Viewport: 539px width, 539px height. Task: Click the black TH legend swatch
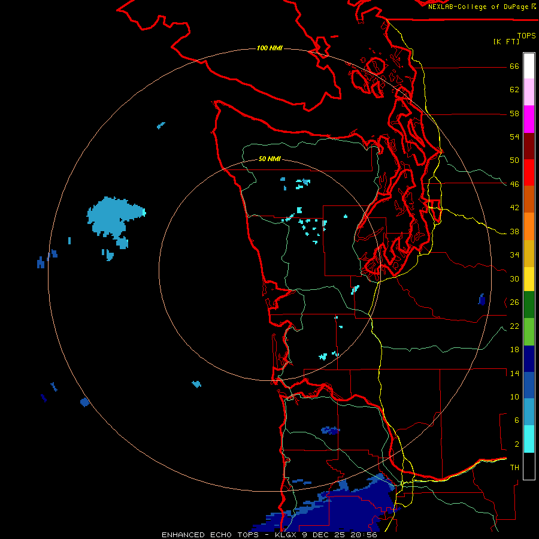pyautogui.click(x=529, y=466)
